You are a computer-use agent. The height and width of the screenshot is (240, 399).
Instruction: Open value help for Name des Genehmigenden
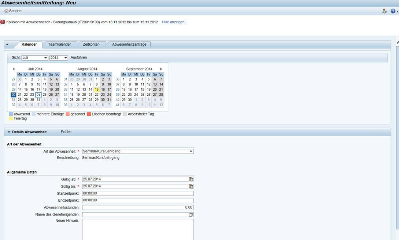(191, 215)
